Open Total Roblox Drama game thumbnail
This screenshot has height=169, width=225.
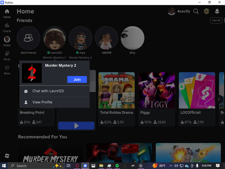[117, 91]
